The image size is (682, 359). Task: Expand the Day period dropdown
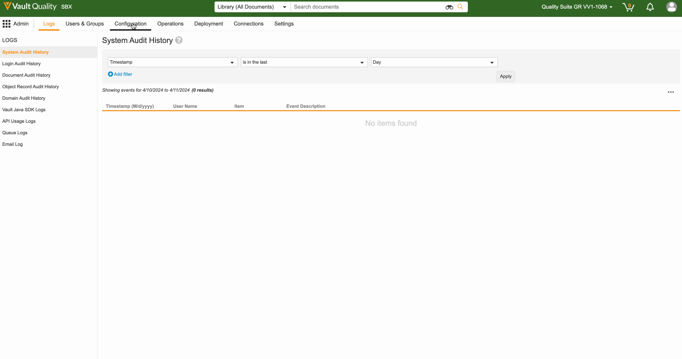[x=434, y=62]
